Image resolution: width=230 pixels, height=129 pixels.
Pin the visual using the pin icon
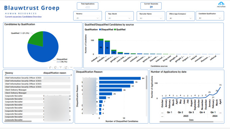(x=50, y=68)
